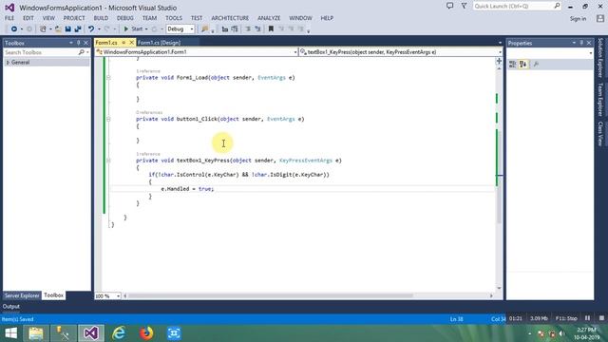Click the recorder Pause icon in status bar
Screen dimensions: 608x342
coord(587,318)
